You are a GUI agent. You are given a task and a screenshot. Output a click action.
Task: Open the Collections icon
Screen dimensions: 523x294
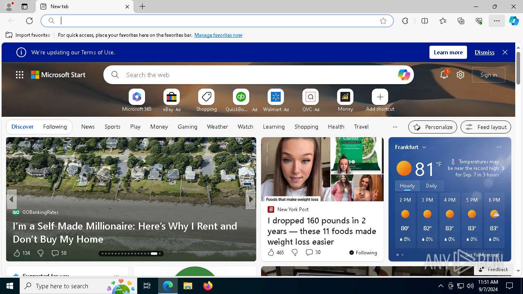click(461, 21)
